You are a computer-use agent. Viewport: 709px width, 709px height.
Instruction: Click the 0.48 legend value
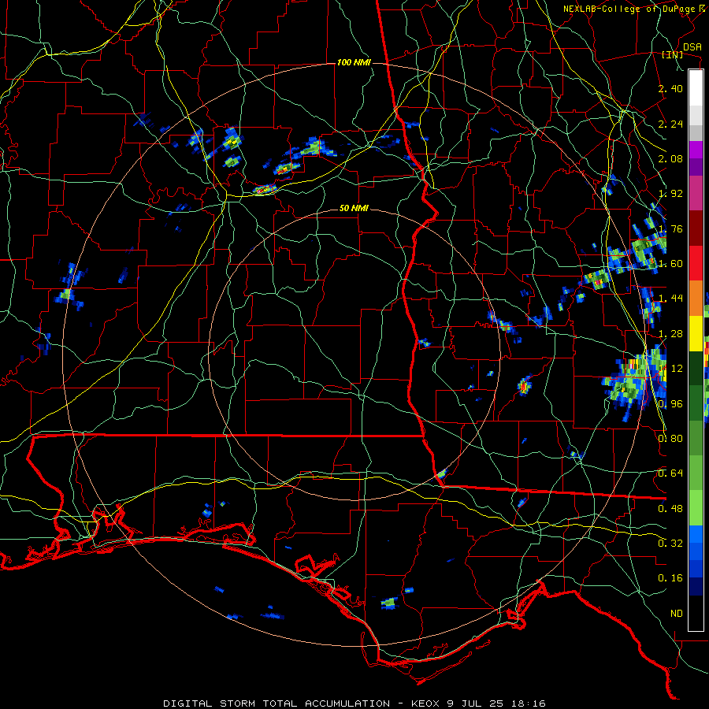670,509
